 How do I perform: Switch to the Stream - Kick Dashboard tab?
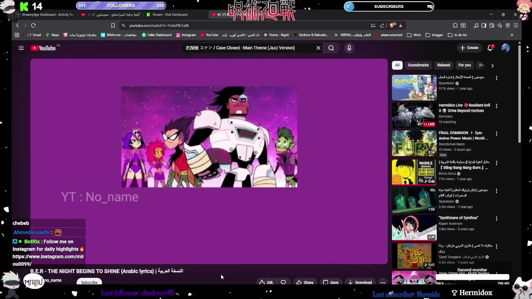170,15
